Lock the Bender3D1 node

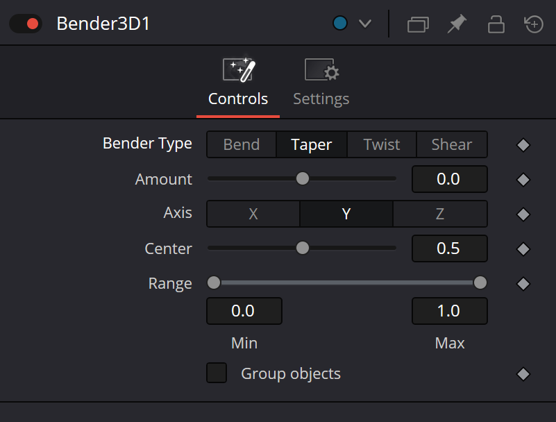(x=496, y=24)
